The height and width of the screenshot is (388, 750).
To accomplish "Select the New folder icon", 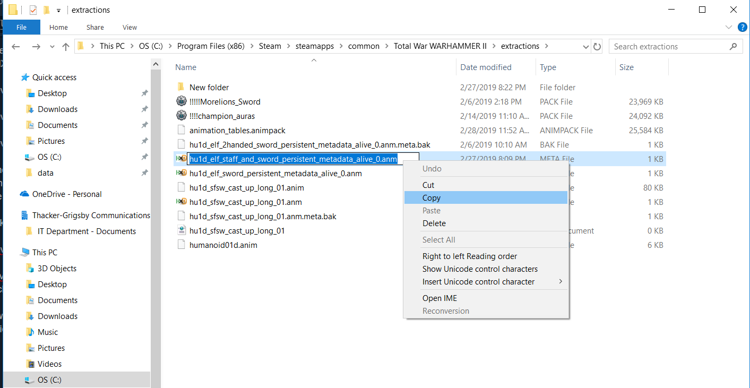I will pyautogui.click(x=182, y=87).
